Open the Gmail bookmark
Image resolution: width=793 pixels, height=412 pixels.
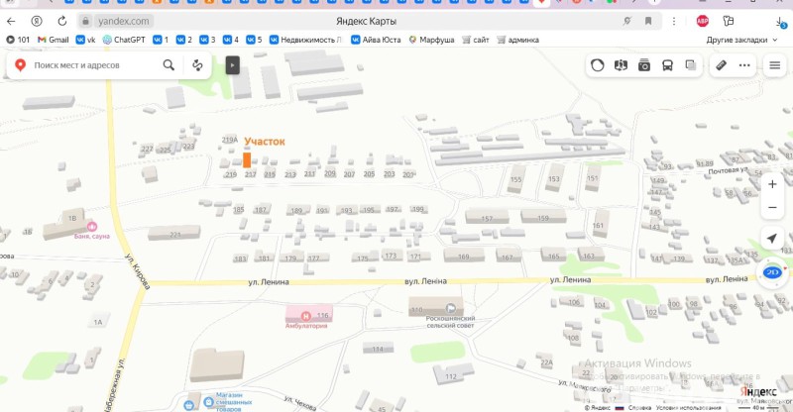[x=54, y=40]
